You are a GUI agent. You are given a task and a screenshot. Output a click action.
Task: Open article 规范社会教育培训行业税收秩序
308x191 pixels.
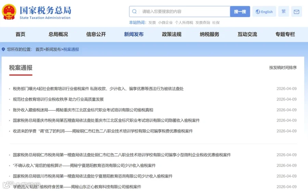(x=58, y=99)
